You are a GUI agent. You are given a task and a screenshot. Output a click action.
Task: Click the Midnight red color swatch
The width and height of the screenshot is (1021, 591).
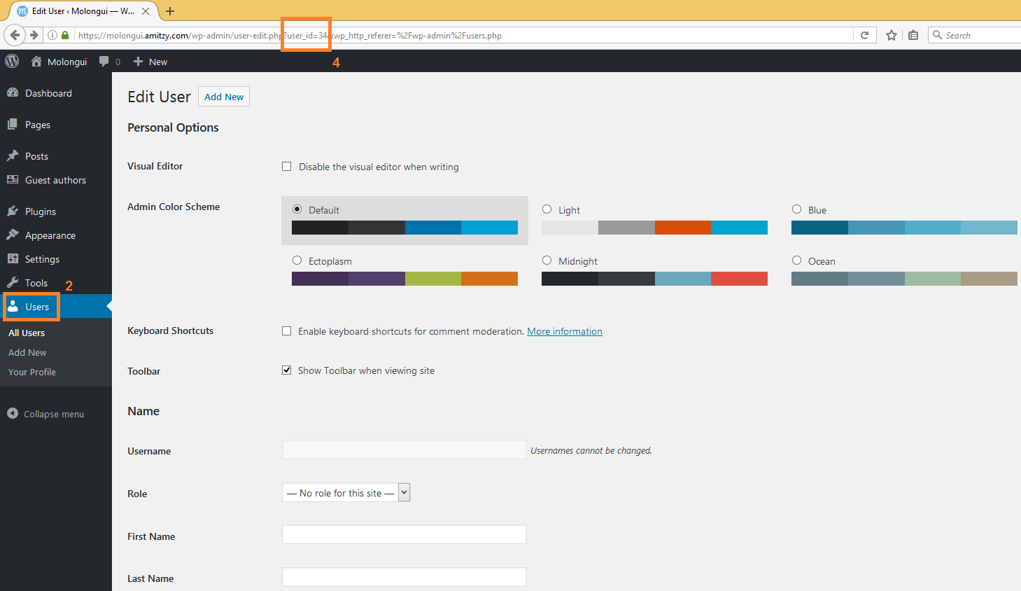point(739,279)
